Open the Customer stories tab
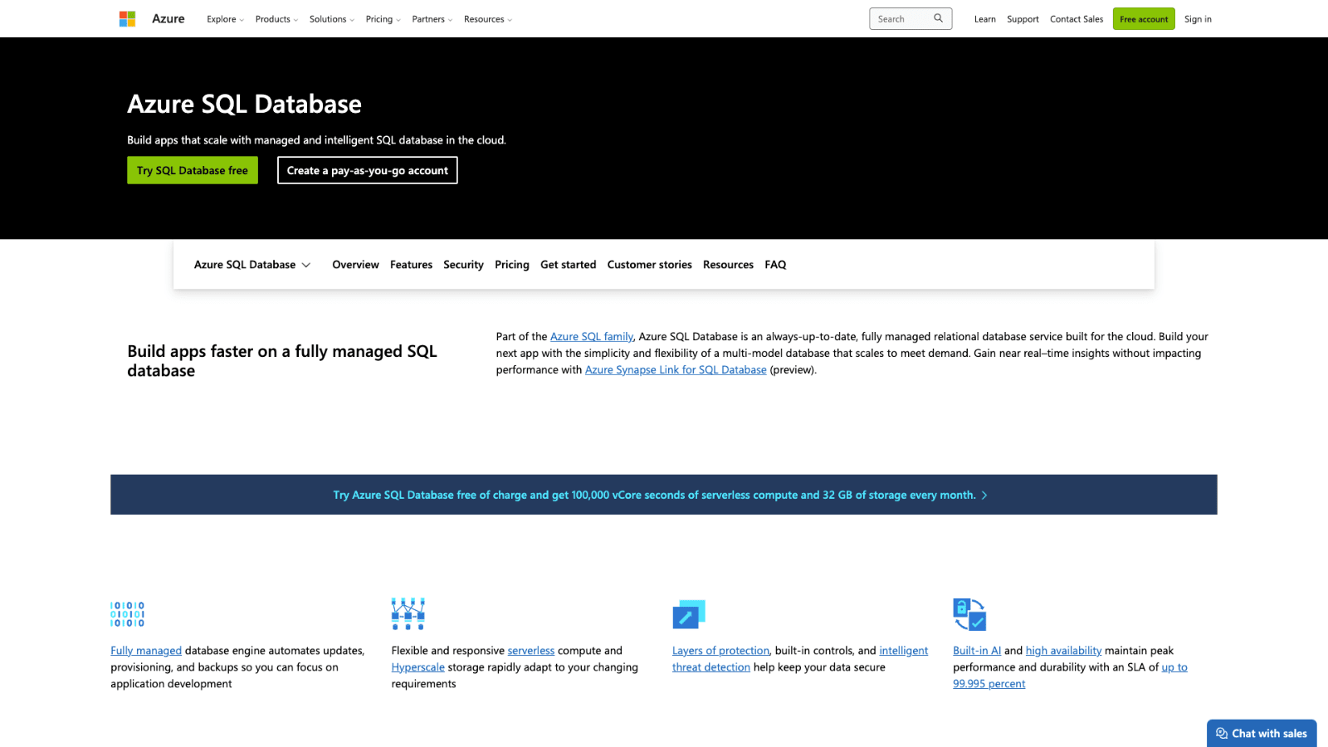Screen dimensions: 1328x747 coord(649,265)
